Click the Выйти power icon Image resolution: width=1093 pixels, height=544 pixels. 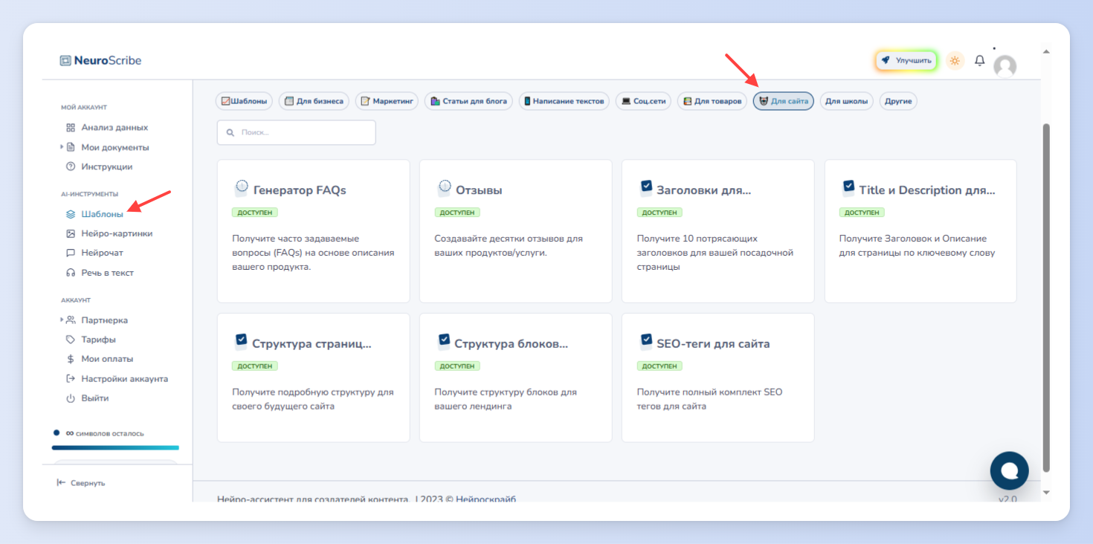coord(71,398)
